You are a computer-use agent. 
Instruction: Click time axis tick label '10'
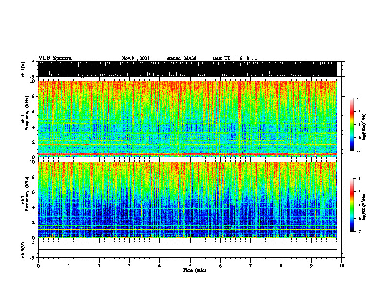(342, 266)
